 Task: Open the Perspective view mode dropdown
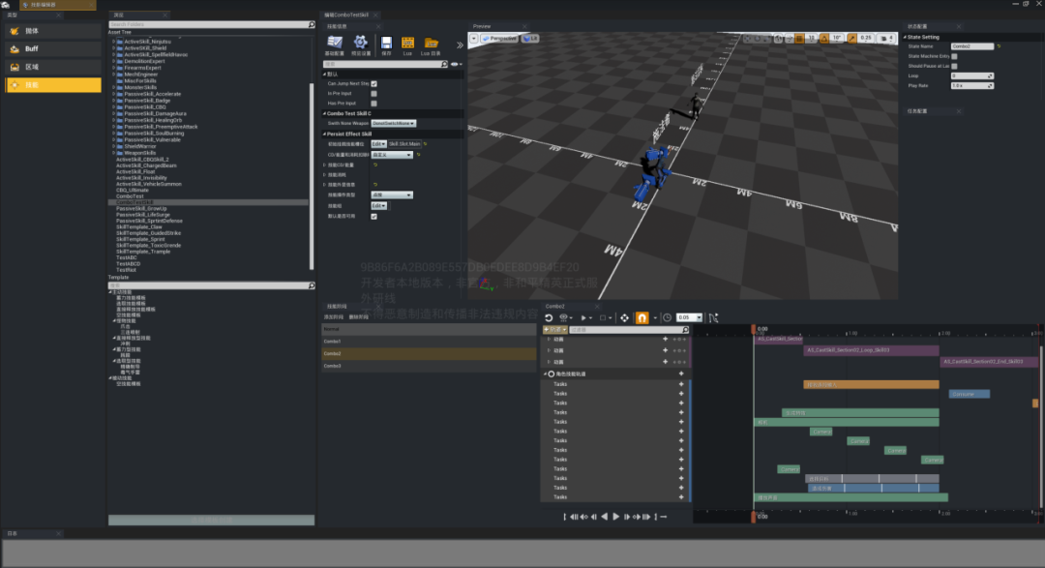pos(499,38)
